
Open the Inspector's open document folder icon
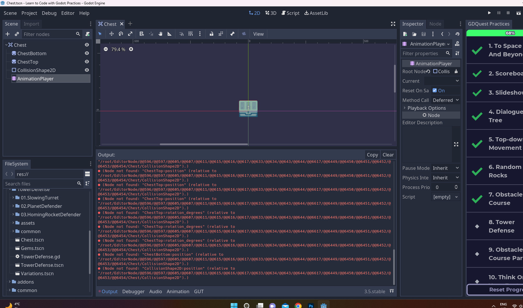tap(414, 34)
